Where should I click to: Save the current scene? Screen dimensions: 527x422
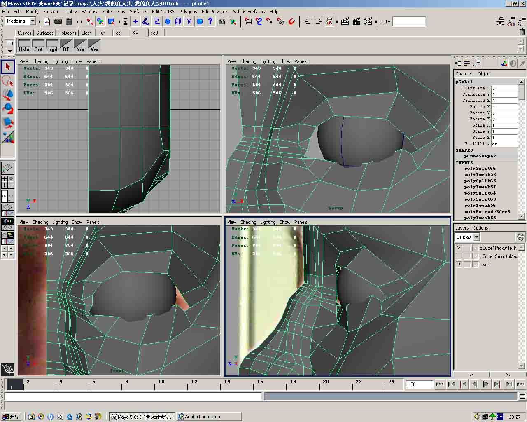tap(69, 21)
